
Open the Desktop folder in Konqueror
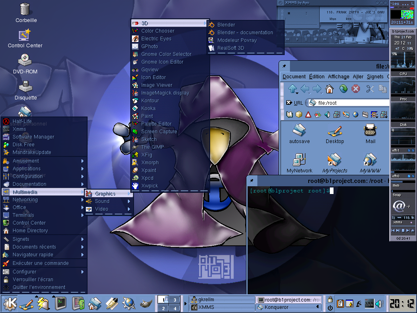point(335,134)
